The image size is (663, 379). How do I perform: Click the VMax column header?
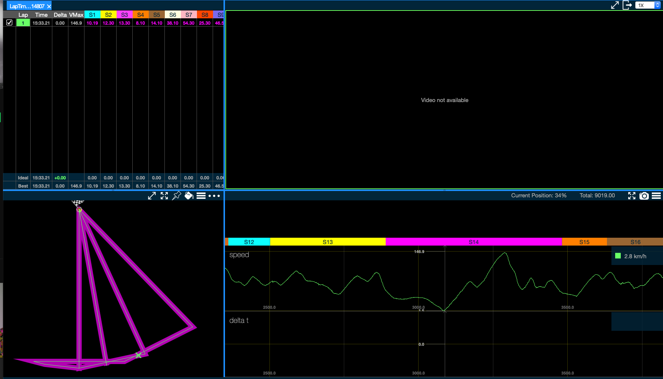[x=76, y=15]
